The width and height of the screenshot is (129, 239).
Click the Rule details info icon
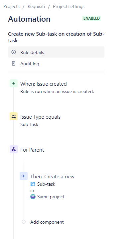14,52
